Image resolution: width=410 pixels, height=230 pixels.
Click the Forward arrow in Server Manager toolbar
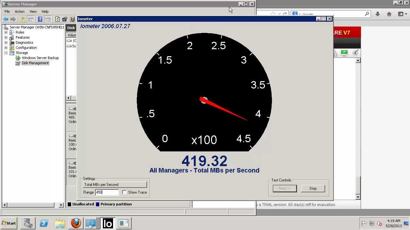point(13,19)
